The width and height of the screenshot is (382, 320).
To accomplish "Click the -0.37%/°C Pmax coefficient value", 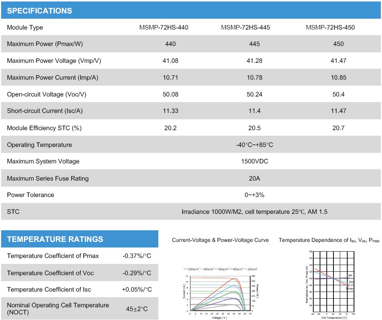I will (x=137, y=256).
